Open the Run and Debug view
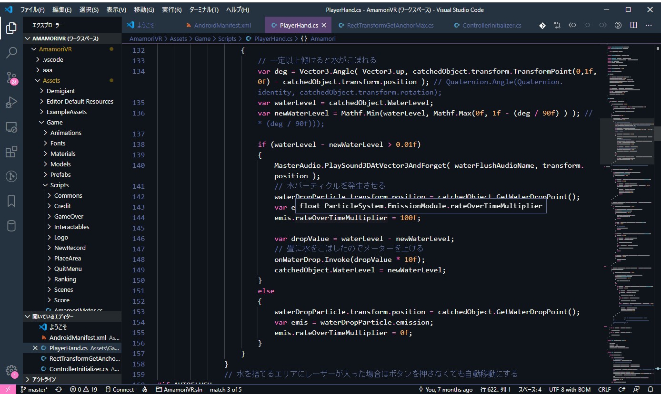This screenshot has height=394, width=661. pyautogui.click(x=11, y=102)
